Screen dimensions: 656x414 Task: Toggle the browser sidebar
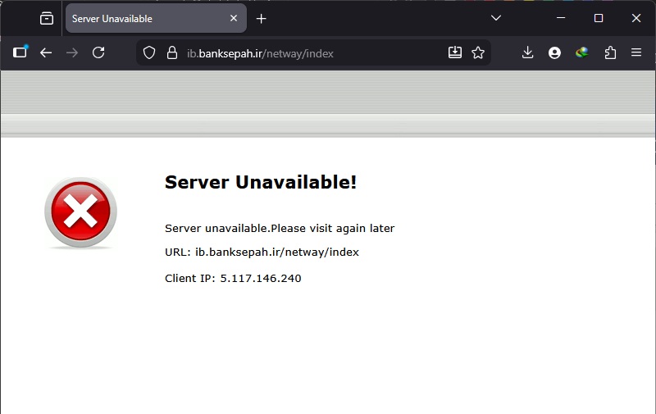(20, 52)
